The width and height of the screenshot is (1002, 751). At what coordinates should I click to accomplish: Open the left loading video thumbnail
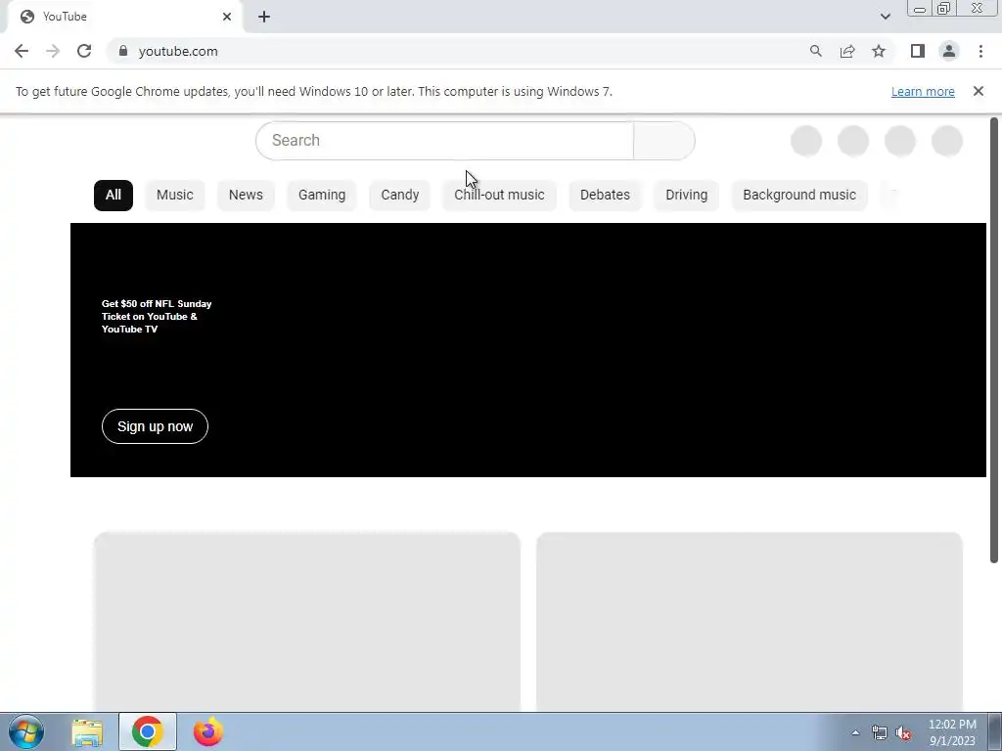click(x=306, y=621)
